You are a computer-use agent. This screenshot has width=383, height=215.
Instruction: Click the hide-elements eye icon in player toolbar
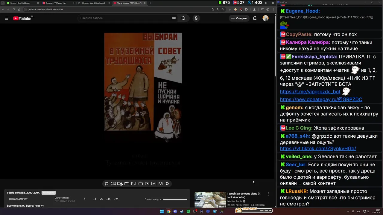point(120,184)
